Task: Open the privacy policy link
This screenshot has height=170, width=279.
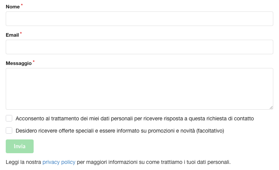Action: pyautogui.click(x=59, y=162)
